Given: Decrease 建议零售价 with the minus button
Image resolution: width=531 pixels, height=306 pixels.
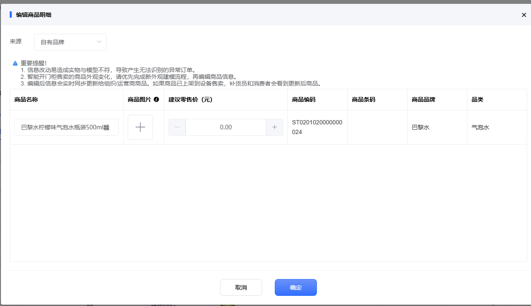Looking at the screenshot, I should [177, 127].
